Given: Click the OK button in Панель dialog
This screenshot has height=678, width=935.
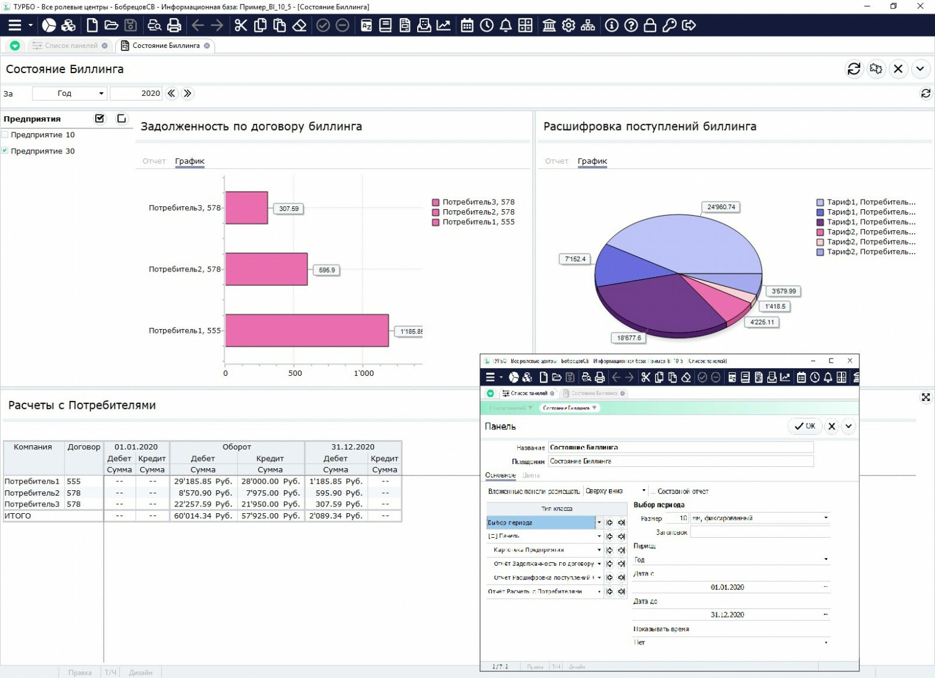Looking at the screenshot, I should pos(804,426).
